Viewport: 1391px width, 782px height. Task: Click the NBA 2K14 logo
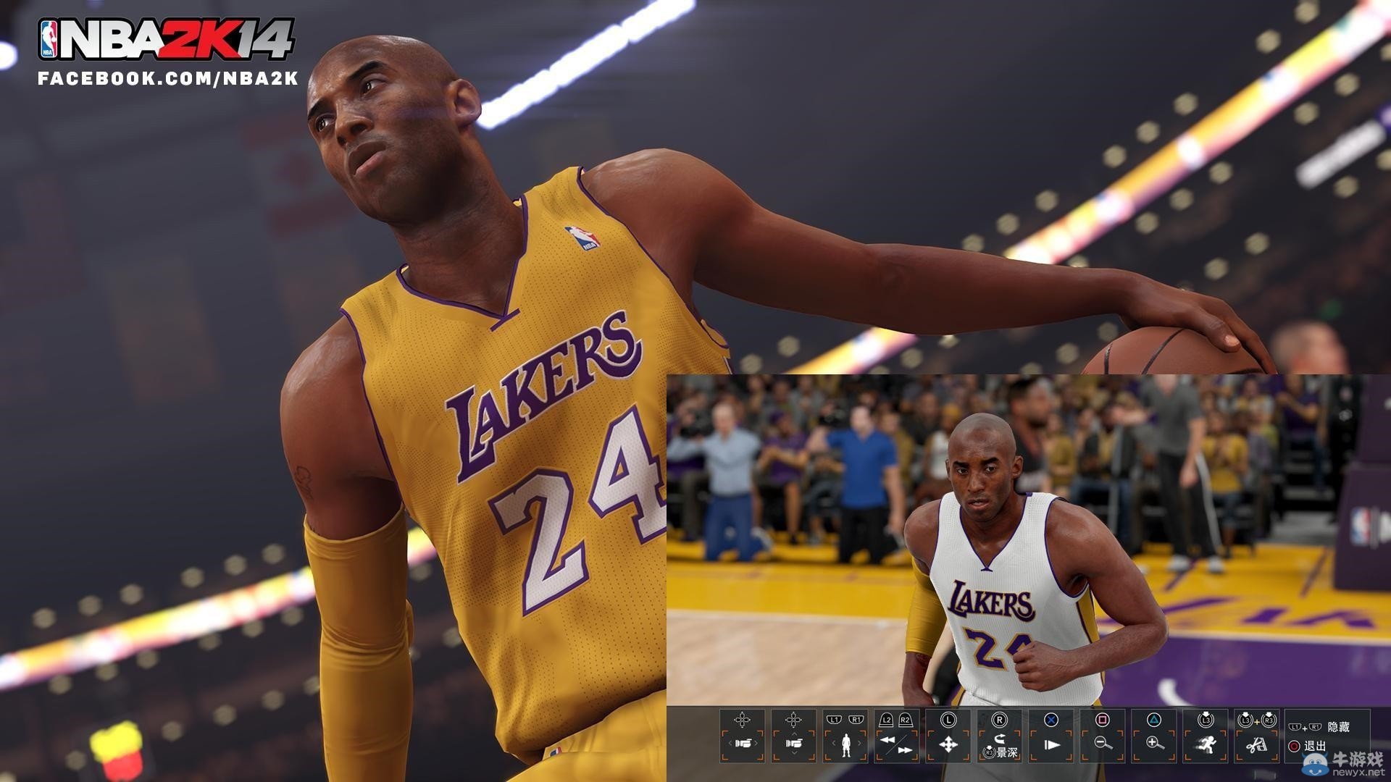[166, 39]
